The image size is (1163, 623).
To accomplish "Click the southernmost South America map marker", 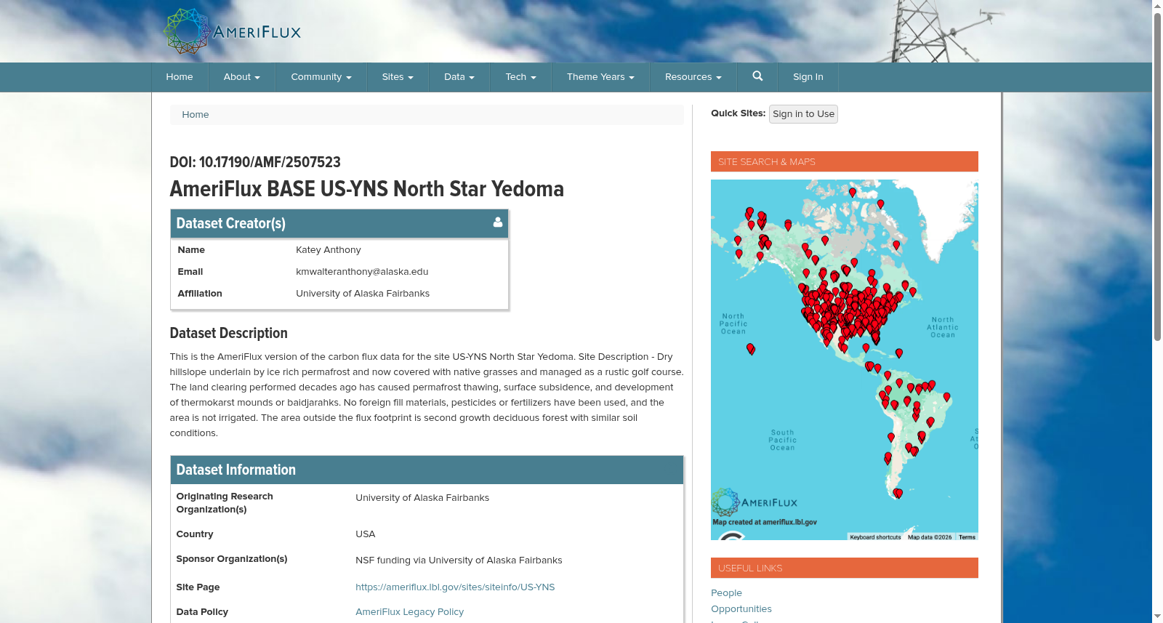I will [x=898, y=494].
